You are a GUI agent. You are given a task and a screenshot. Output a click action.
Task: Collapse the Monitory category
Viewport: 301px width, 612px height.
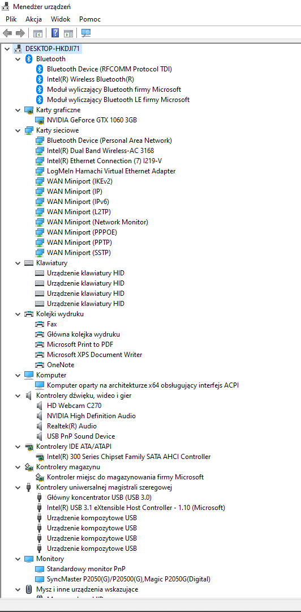18,559
